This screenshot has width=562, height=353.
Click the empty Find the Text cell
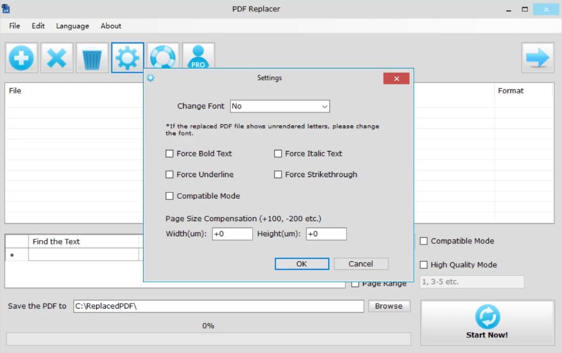(84, 255)
